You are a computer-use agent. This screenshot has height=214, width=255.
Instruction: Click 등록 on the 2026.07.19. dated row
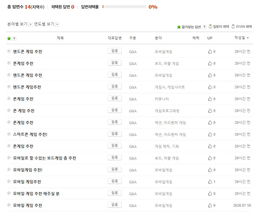pyautogui.click(x=115, y=205)
